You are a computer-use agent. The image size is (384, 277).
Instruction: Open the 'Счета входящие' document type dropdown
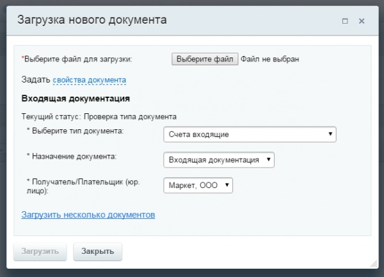coord(250,134)
